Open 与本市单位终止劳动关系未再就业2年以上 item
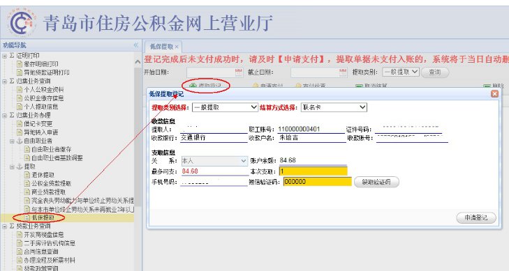Screen dimensions: 509x271 [82, 209]
